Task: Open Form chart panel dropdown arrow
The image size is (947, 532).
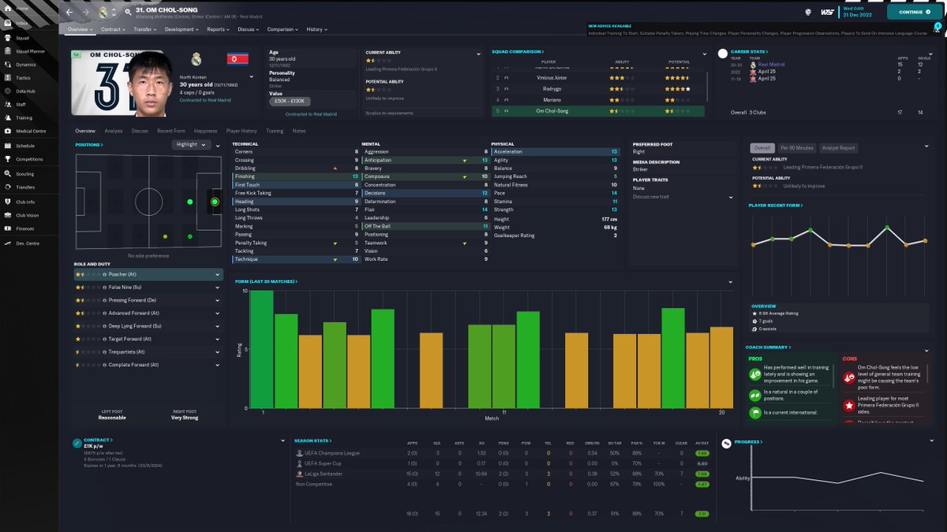Action: coord(731,281)
